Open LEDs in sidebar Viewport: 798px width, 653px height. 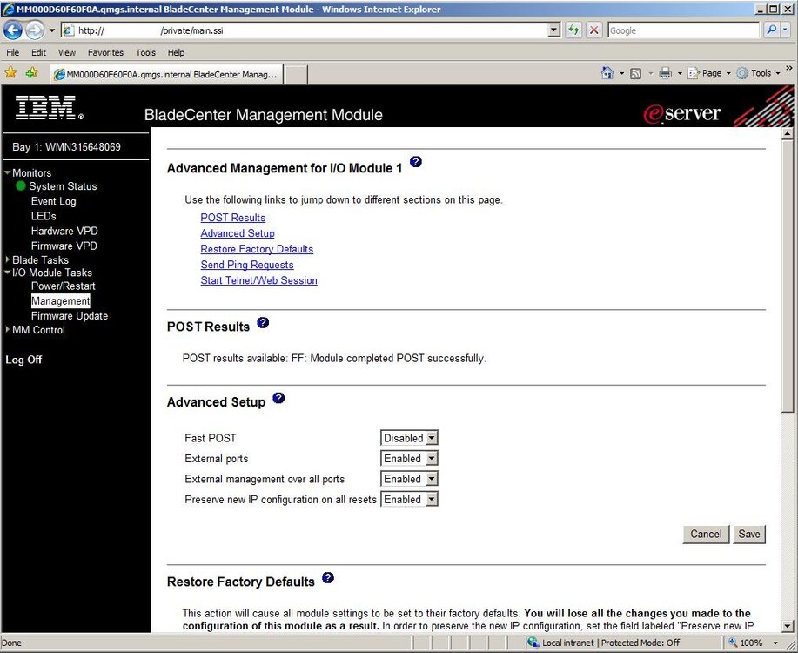pyautogui.click(x=44, y=216)
